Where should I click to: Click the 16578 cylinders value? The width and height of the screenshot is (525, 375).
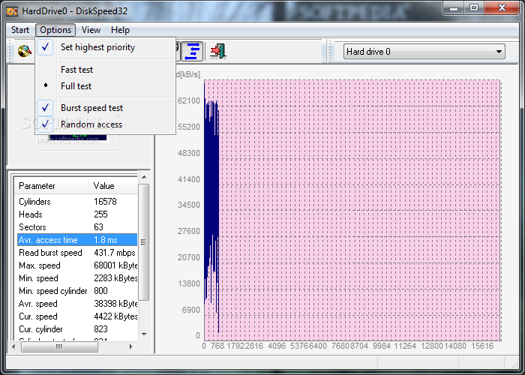pos(105,202)
